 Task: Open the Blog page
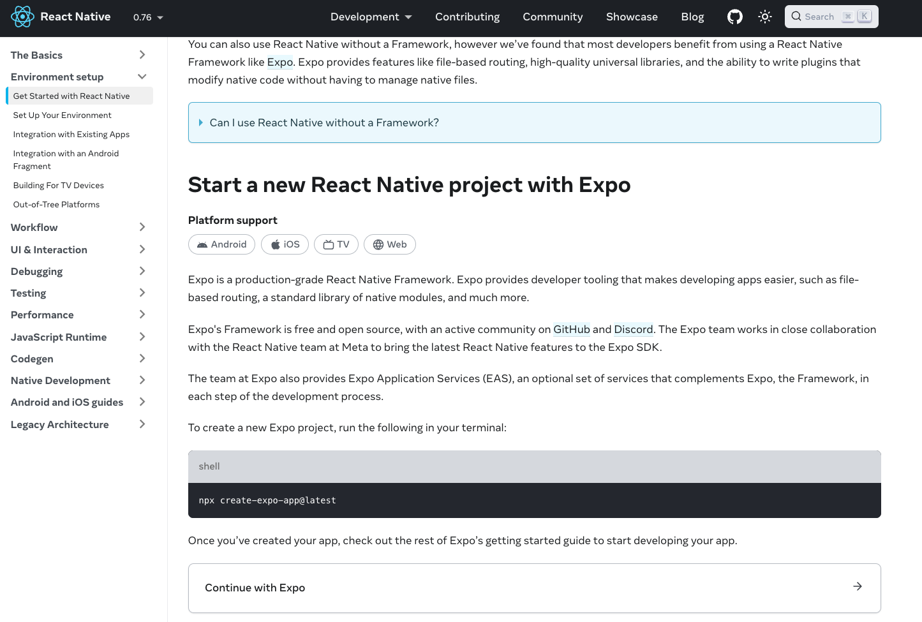click(x=692, y=17)
